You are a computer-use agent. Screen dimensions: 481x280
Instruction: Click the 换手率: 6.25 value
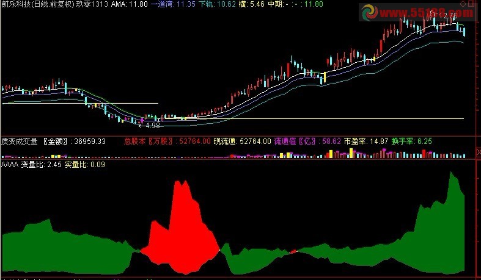click(412, 142)
